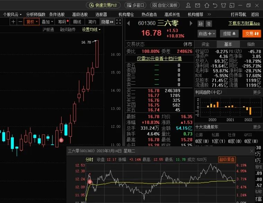Click the 港 Hong Kong connect badge
Viewport: 263px width, 203px height.
[x=209, y=24]
